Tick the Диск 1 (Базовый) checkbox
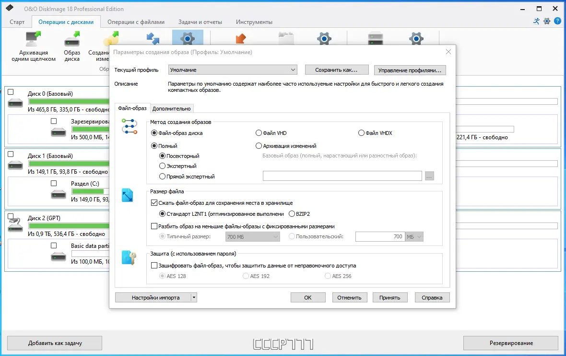The height and width of the screenshot is (356, 566). [x=11, y=155]
